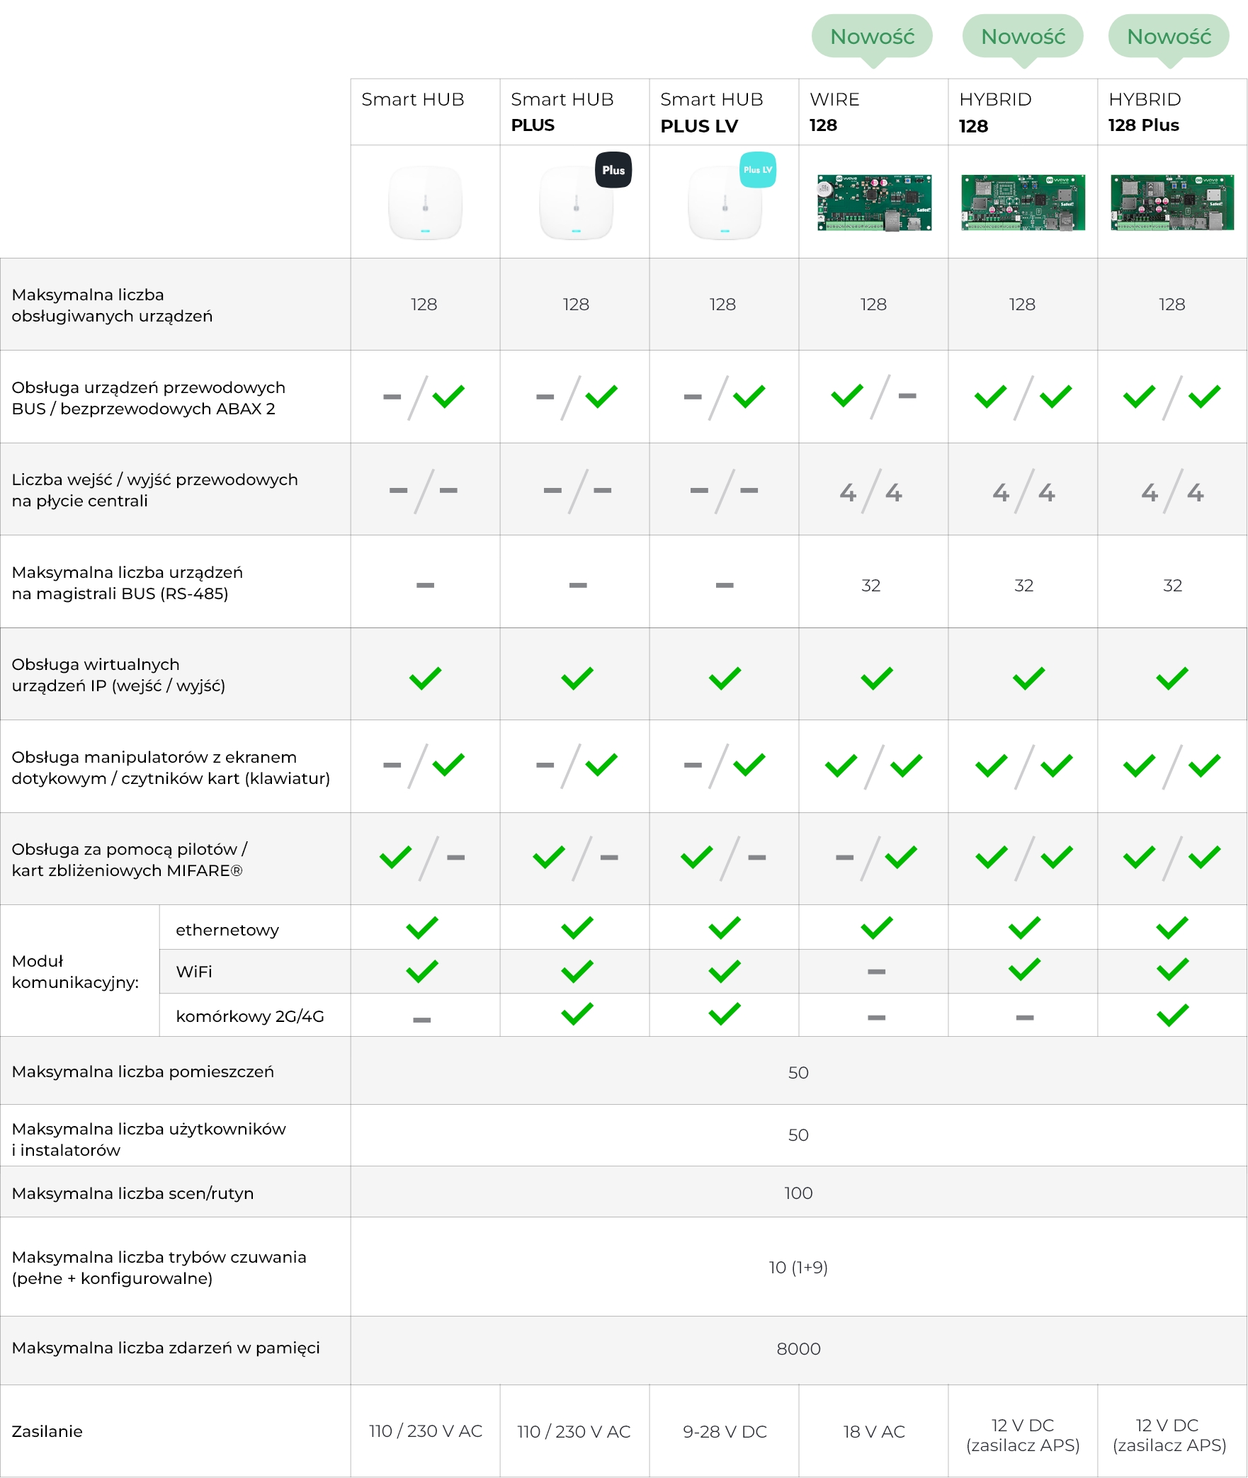Click the cyan Plus LV badge icon
Screen dimensions: 1248x1478
point(757,170)
